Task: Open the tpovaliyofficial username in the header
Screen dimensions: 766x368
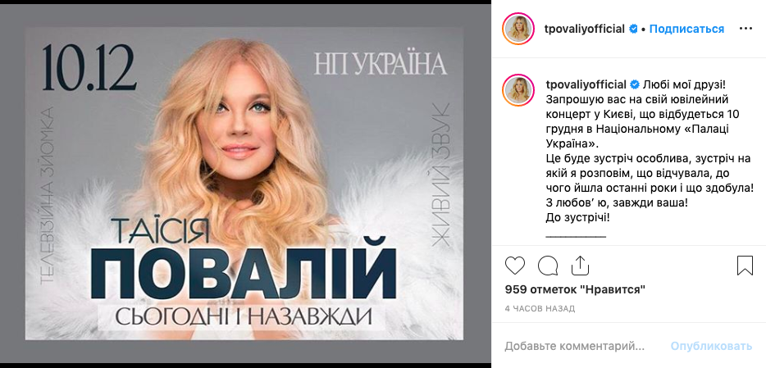Action: 585,30
